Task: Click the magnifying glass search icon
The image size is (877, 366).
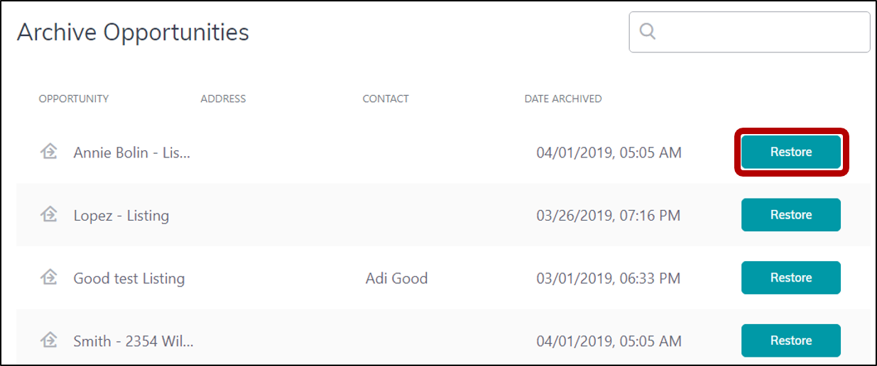Action: (648, 32)
